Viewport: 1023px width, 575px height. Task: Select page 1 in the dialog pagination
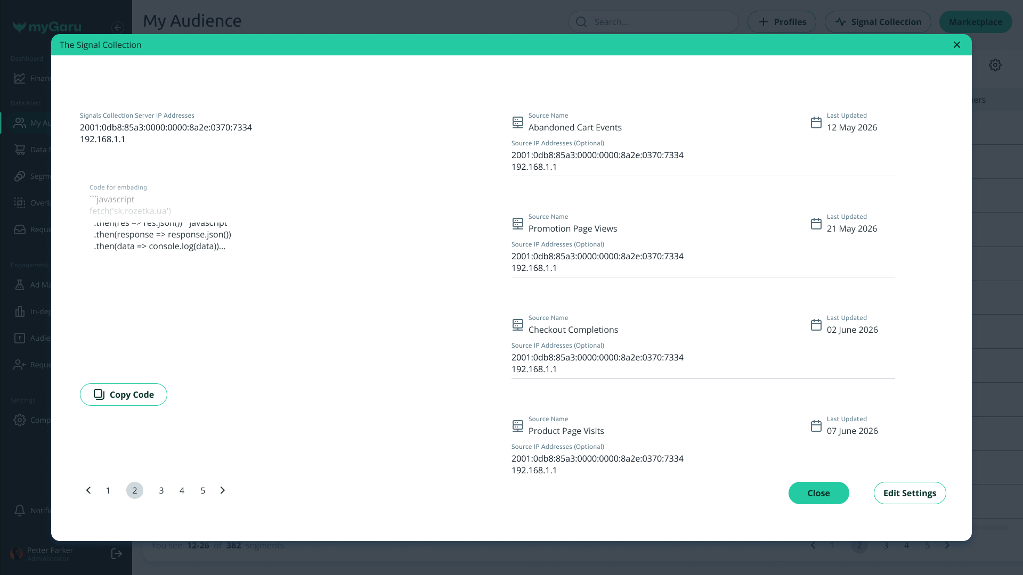coord(108,490)
